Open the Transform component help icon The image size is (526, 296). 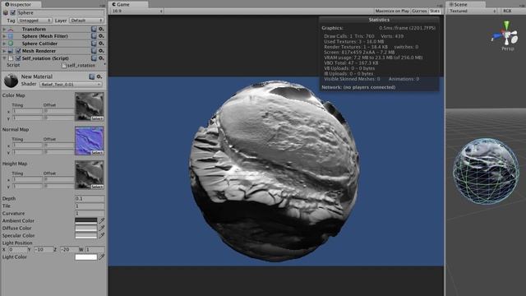pos(94,30)
